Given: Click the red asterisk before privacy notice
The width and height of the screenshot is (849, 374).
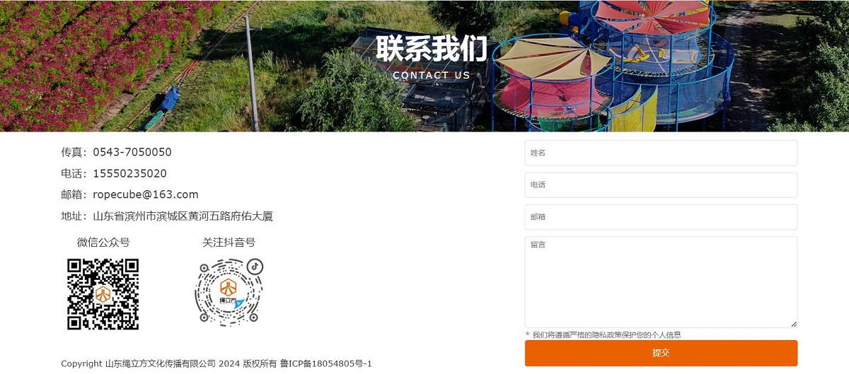Looking at the screenshot, I should coord(527,334).
